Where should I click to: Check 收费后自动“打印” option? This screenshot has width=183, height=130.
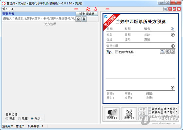point(150,112)
